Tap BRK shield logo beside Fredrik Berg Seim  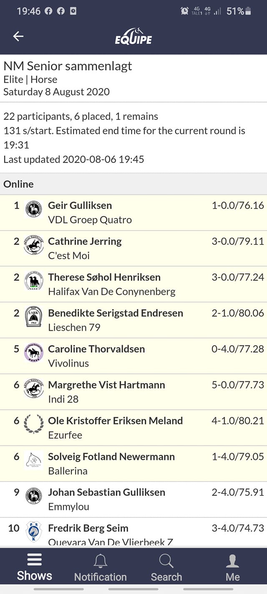(33, 532)
